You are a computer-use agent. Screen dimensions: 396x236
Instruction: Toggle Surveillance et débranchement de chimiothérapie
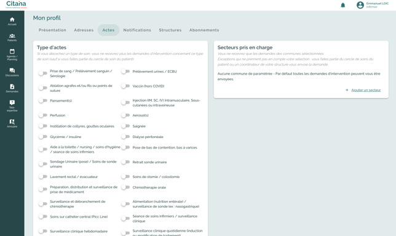(x=42, y=204)
